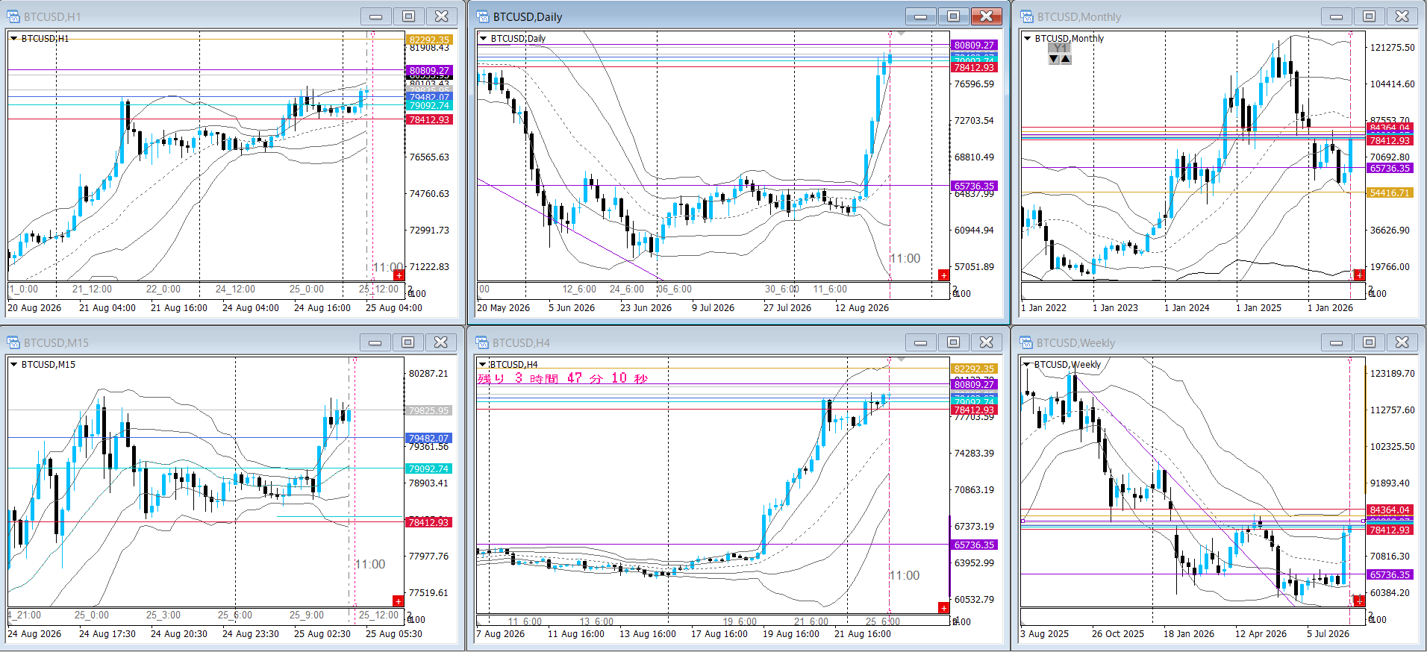1427x652 pixels.
Task: Click the Y1 down arrow in Monthly chart
Action: click(1054, 59)
